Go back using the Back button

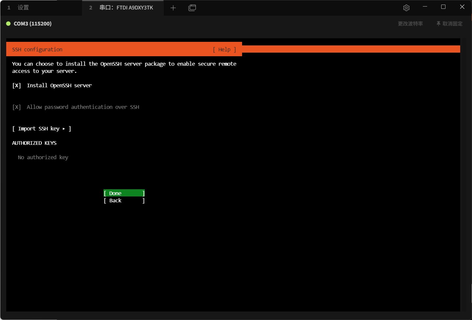point(124,201)
